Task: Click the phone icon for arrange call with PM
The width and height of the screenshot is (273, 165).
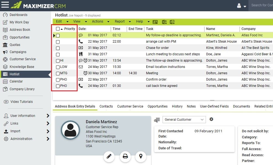Action: pos(81,41)
